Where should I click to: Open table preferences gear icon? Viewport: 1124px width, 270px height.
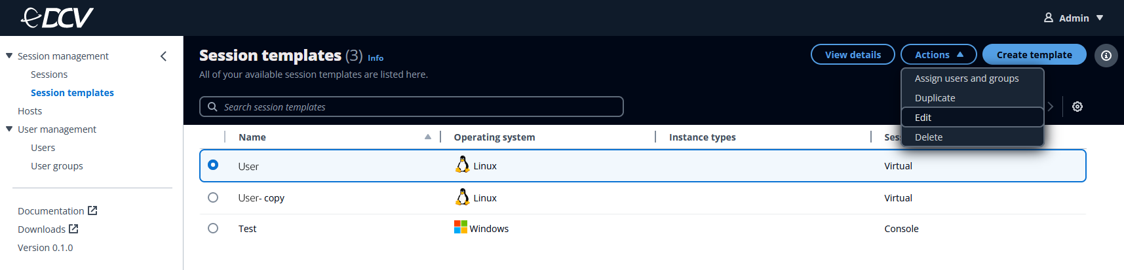(1077, 107)
